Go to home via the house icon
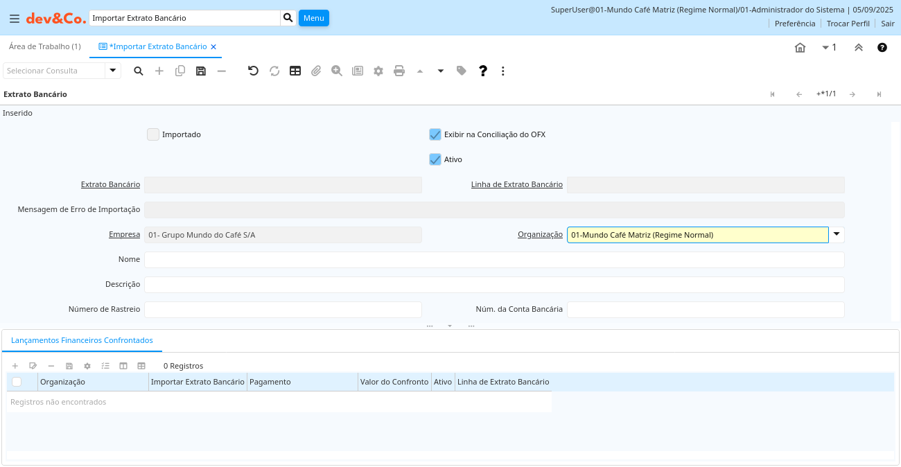Screen dimensions: 901x467 click(800, 48)
